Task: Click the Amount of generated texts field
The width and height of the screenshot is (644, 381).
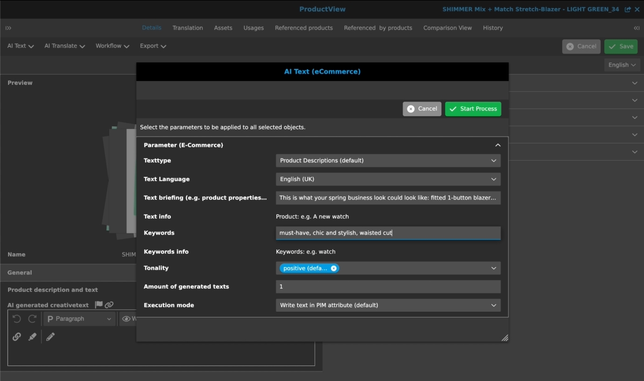Action: 388,287
